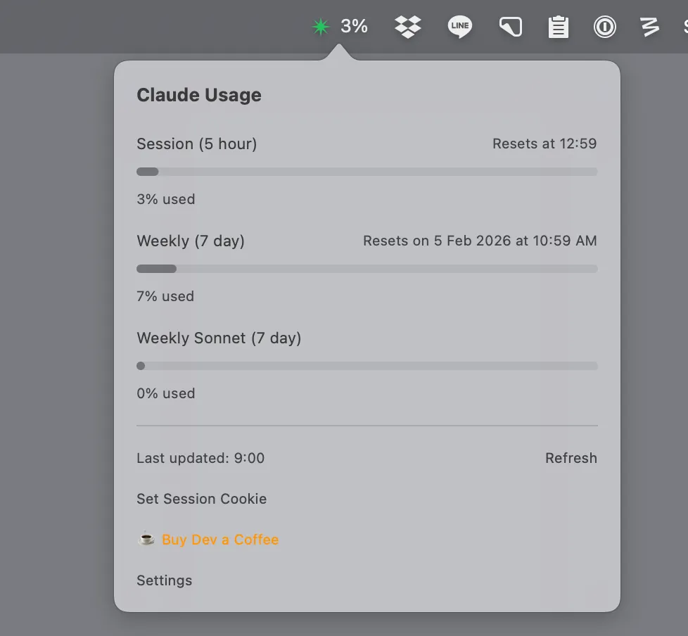The image size is (688, 636).
Task: Click the 1Password menu bar icon
Action: (604, 27)
